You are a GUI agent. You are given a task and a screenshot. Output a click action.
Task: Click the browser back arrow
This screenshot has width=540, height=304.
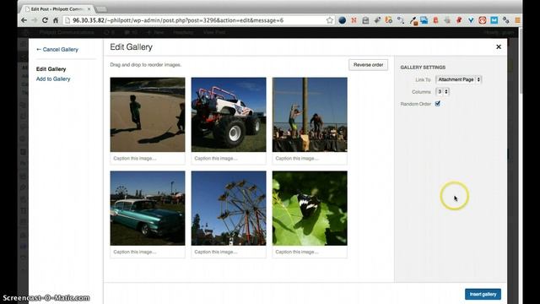(24, 20)
